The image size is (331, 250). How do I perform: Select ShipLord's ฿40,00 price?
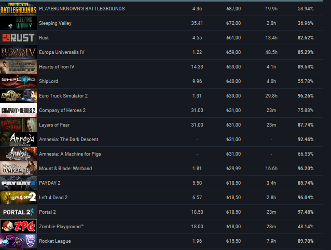point(233,81)
